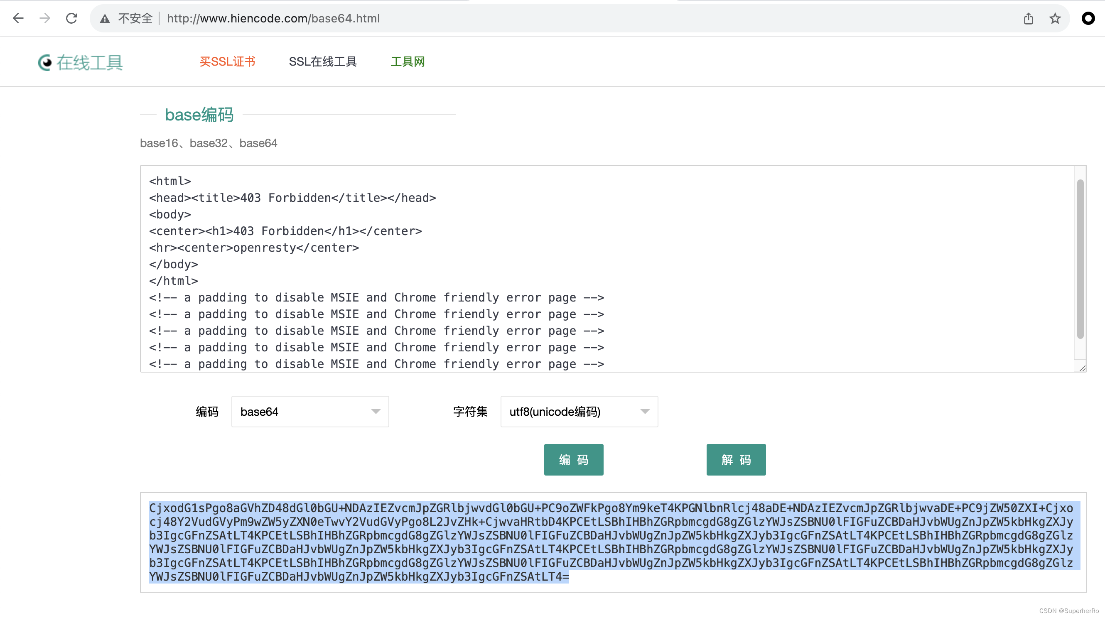The image size is (1105, 618).
Task: Click the share icon in the toolbar
Action: [x=1028, y=18]
